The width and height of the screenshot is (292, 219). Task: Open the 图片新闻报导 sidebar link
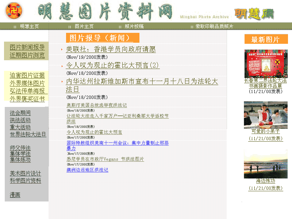[x=27, y=47]
